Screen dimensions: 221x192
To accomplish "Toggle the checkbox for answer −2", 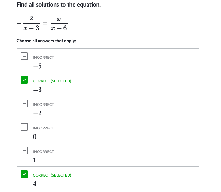I will tap(24, 103).
